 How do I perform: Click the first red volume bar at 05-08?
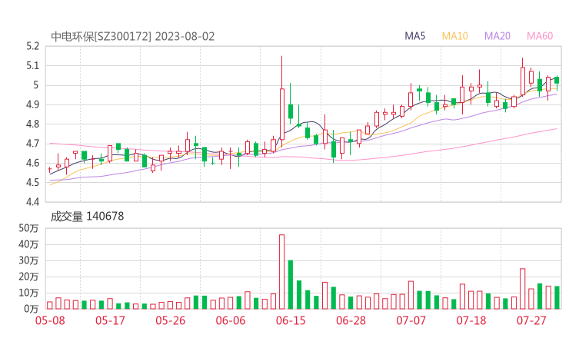click(50, 306)
